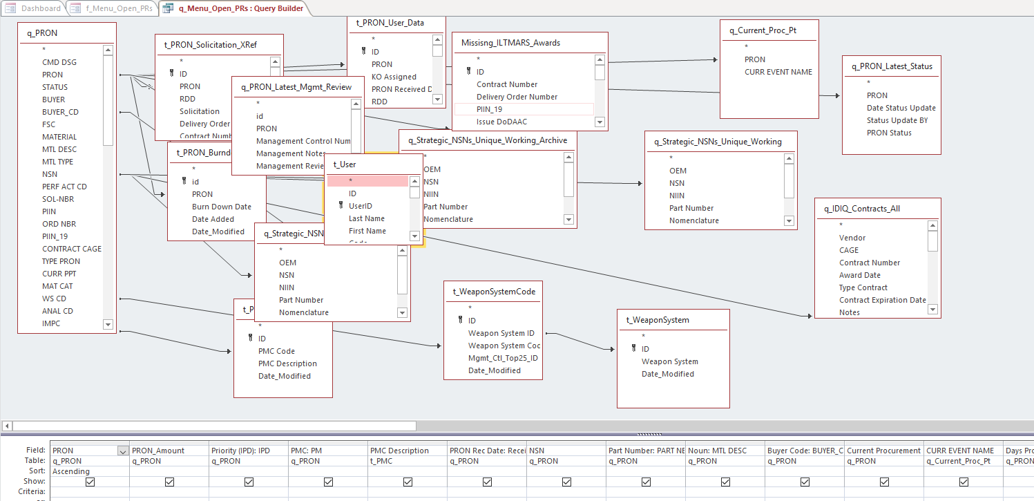Select the t_WeaponSystem table title
Screen dimensions: 1034x501
point(673,320)
